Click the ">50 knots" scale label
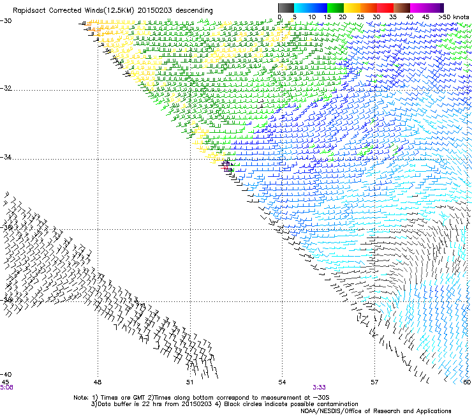The height and width of the screenshot is (415, 472). pos(454,17)
